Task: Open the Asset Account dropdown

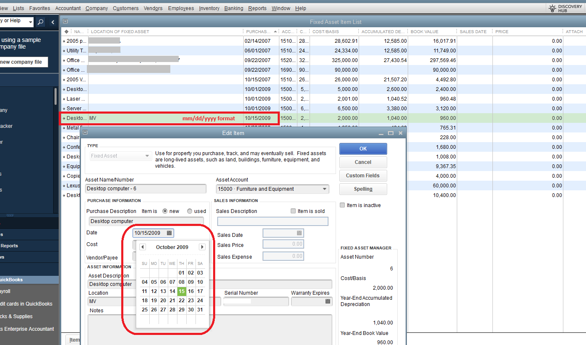Action: tap(325, 189)
